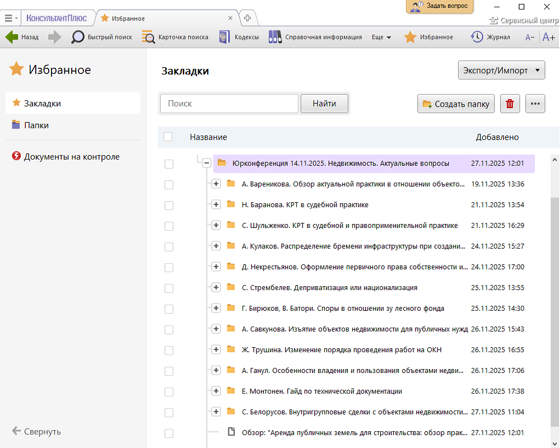560x448 pixels.
Task: Tick checkbox beside Ж. Трушина folder
Action: pos(169,351)
